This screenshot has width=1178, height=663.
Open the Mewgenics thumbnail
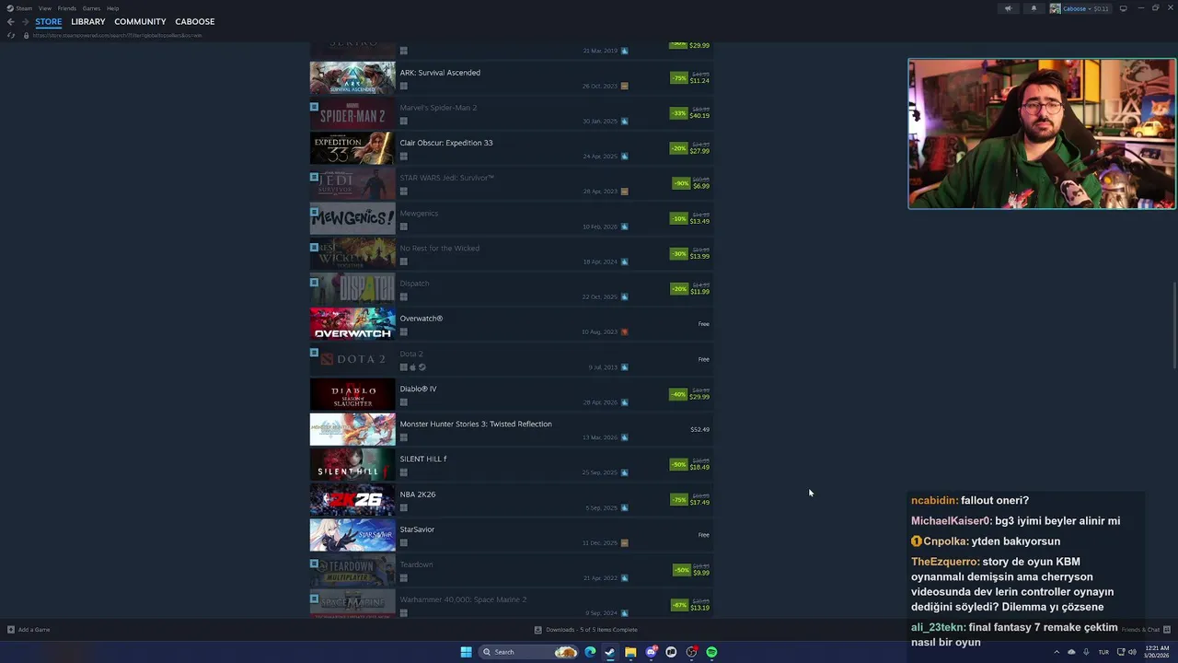[x=352, y=219]
